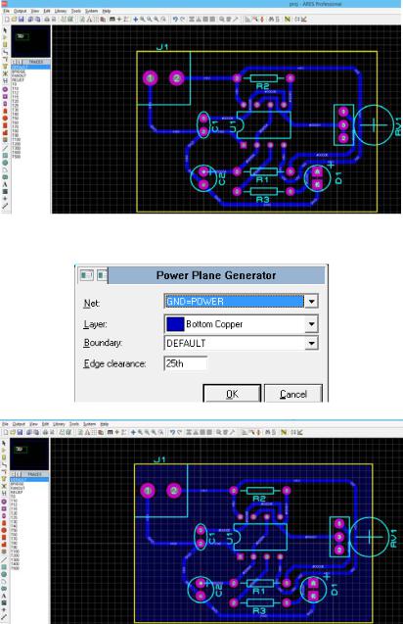Image resolution: width=403 pixels, height=624 pixels.
Task: Open Library menu in top window
Action: (x=61, y=11)
